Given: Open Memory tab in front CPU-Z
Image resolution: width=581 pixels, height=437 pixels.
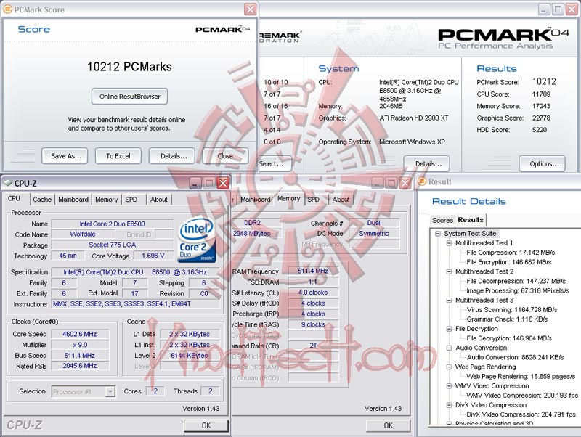Looking at the screenshot, I should coord(106,200).
